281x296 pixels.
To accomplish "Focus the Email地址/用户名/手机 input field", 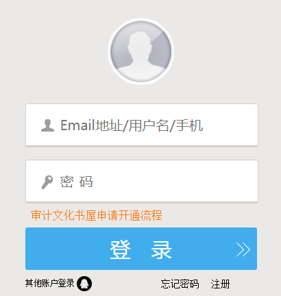I will [142, 125].
